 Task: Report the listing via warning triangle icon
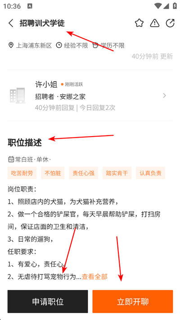(x=155, y=23)
